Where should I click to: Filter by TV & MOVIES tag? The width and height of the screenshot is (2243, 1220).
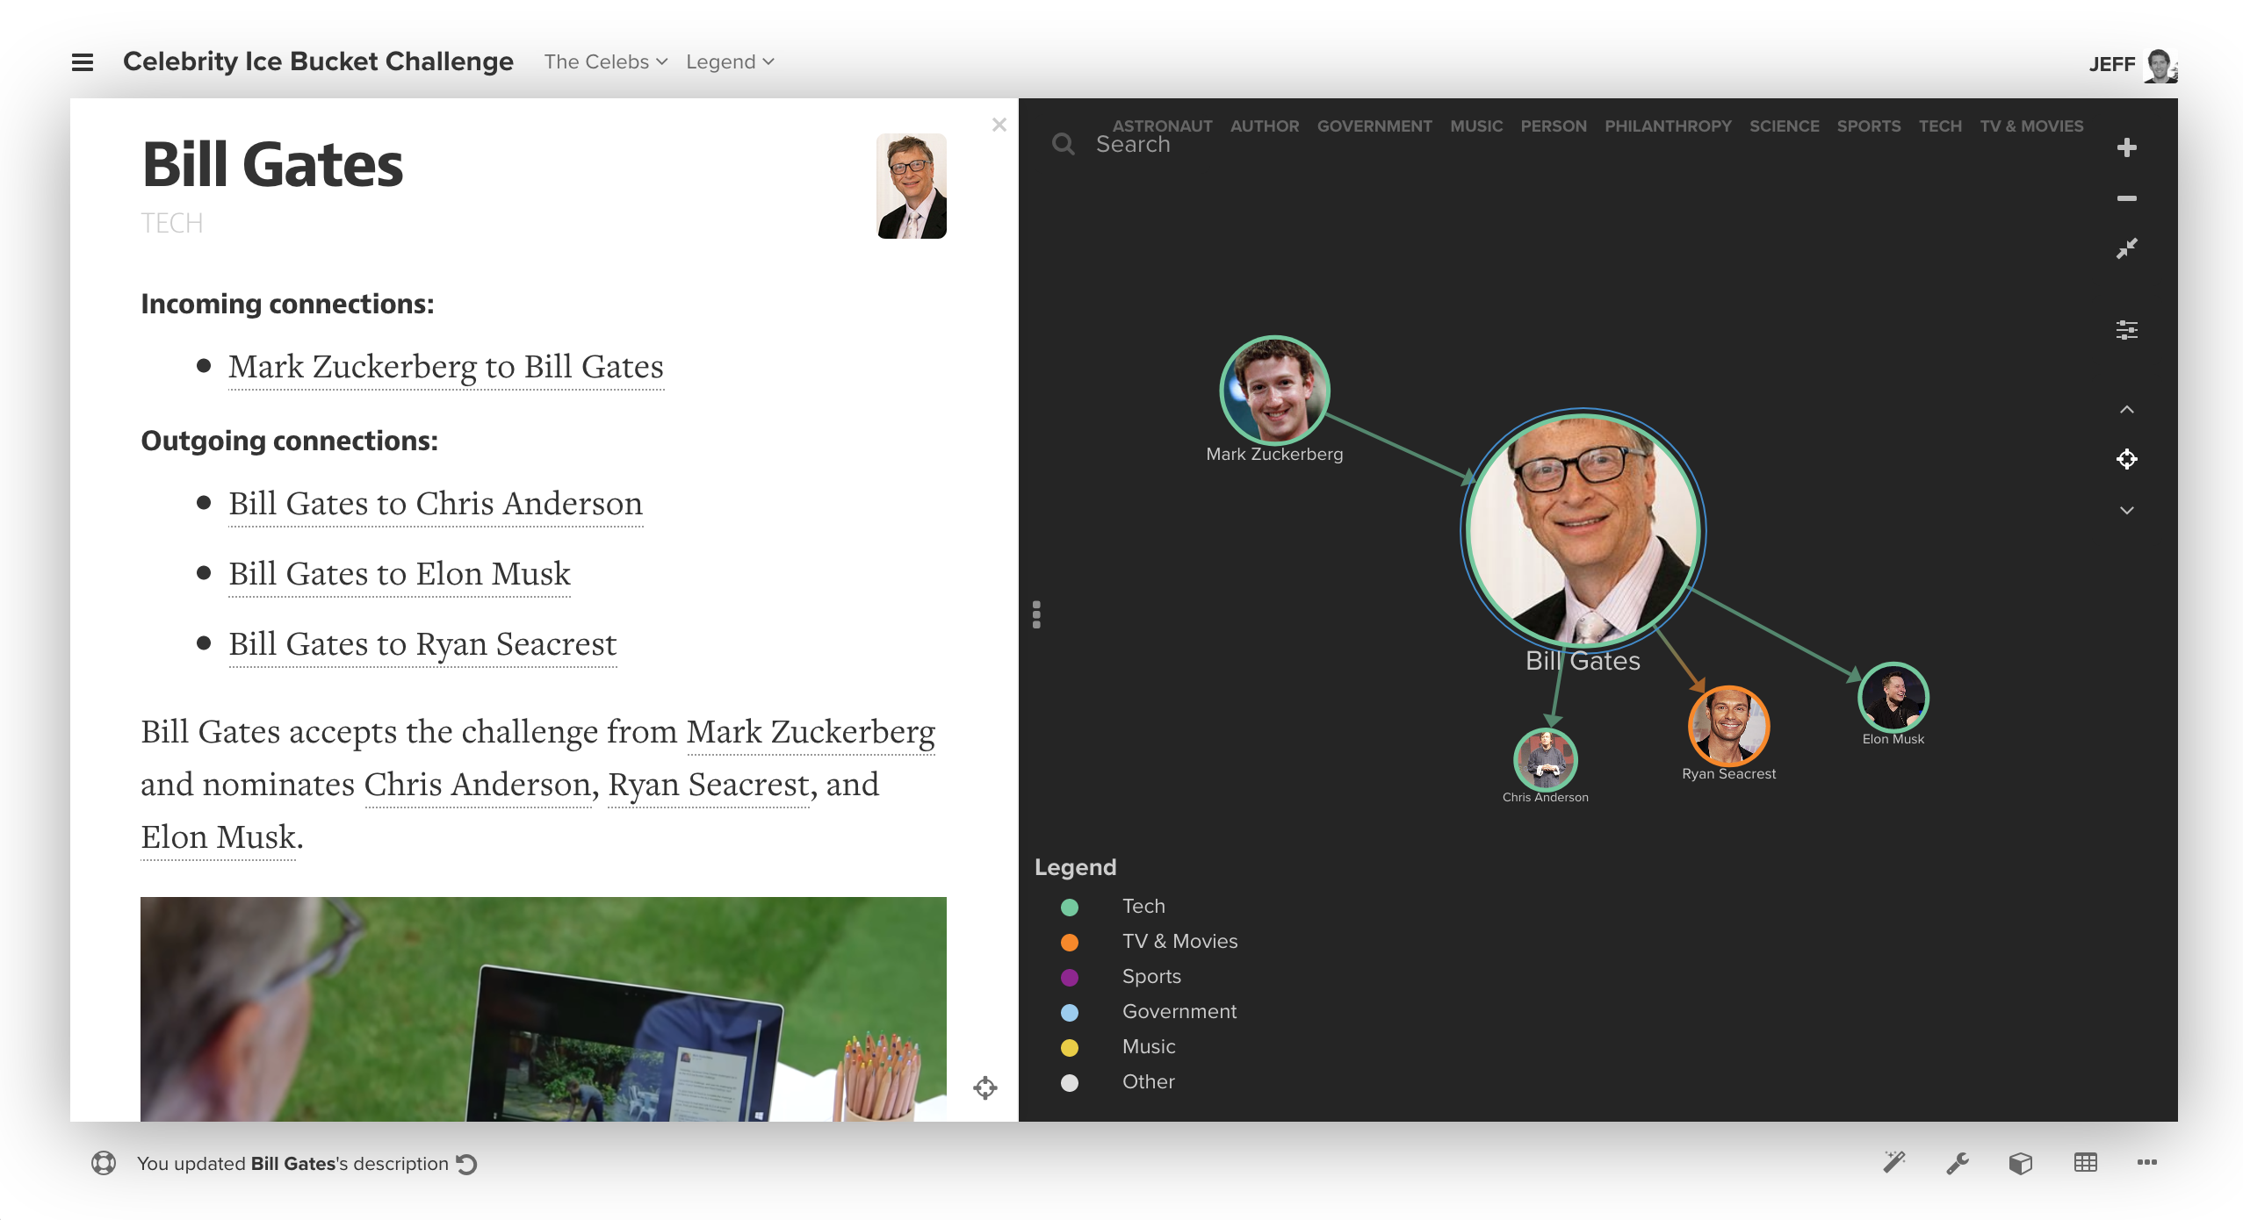[x=2031, y=126]
